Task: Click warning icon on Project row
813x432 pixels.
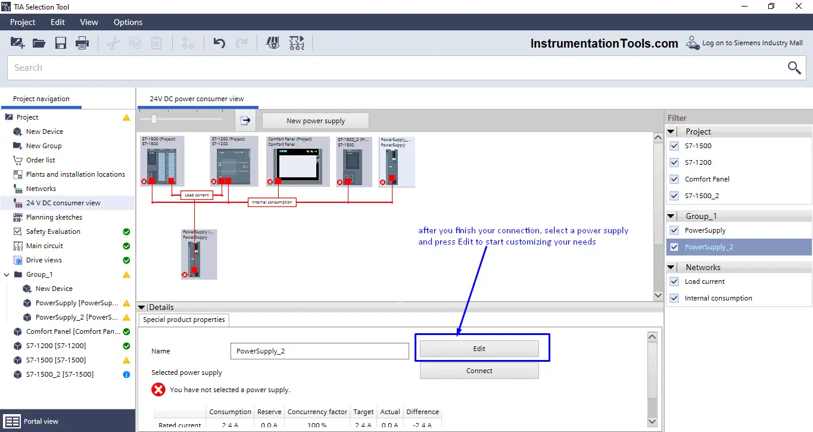Action: click(x=126, y=117)
